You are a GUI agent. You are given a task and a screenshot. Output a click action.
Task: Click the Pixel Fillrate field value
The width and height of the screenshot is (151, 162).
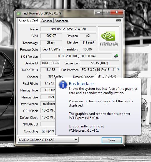click(x=48, y=83)
